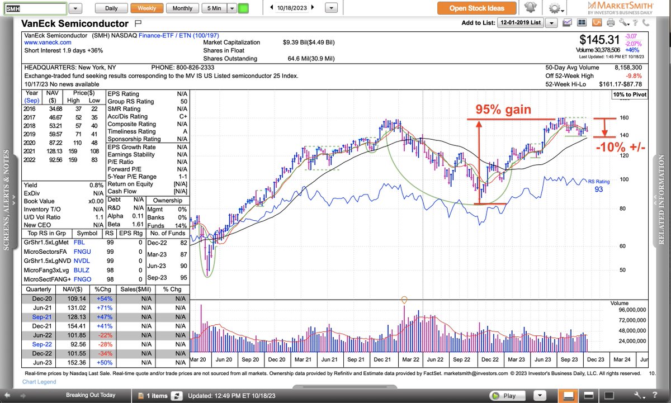671x403 pixels.
Task: Open the FBL symbol link
Action: tap(78, 243)
